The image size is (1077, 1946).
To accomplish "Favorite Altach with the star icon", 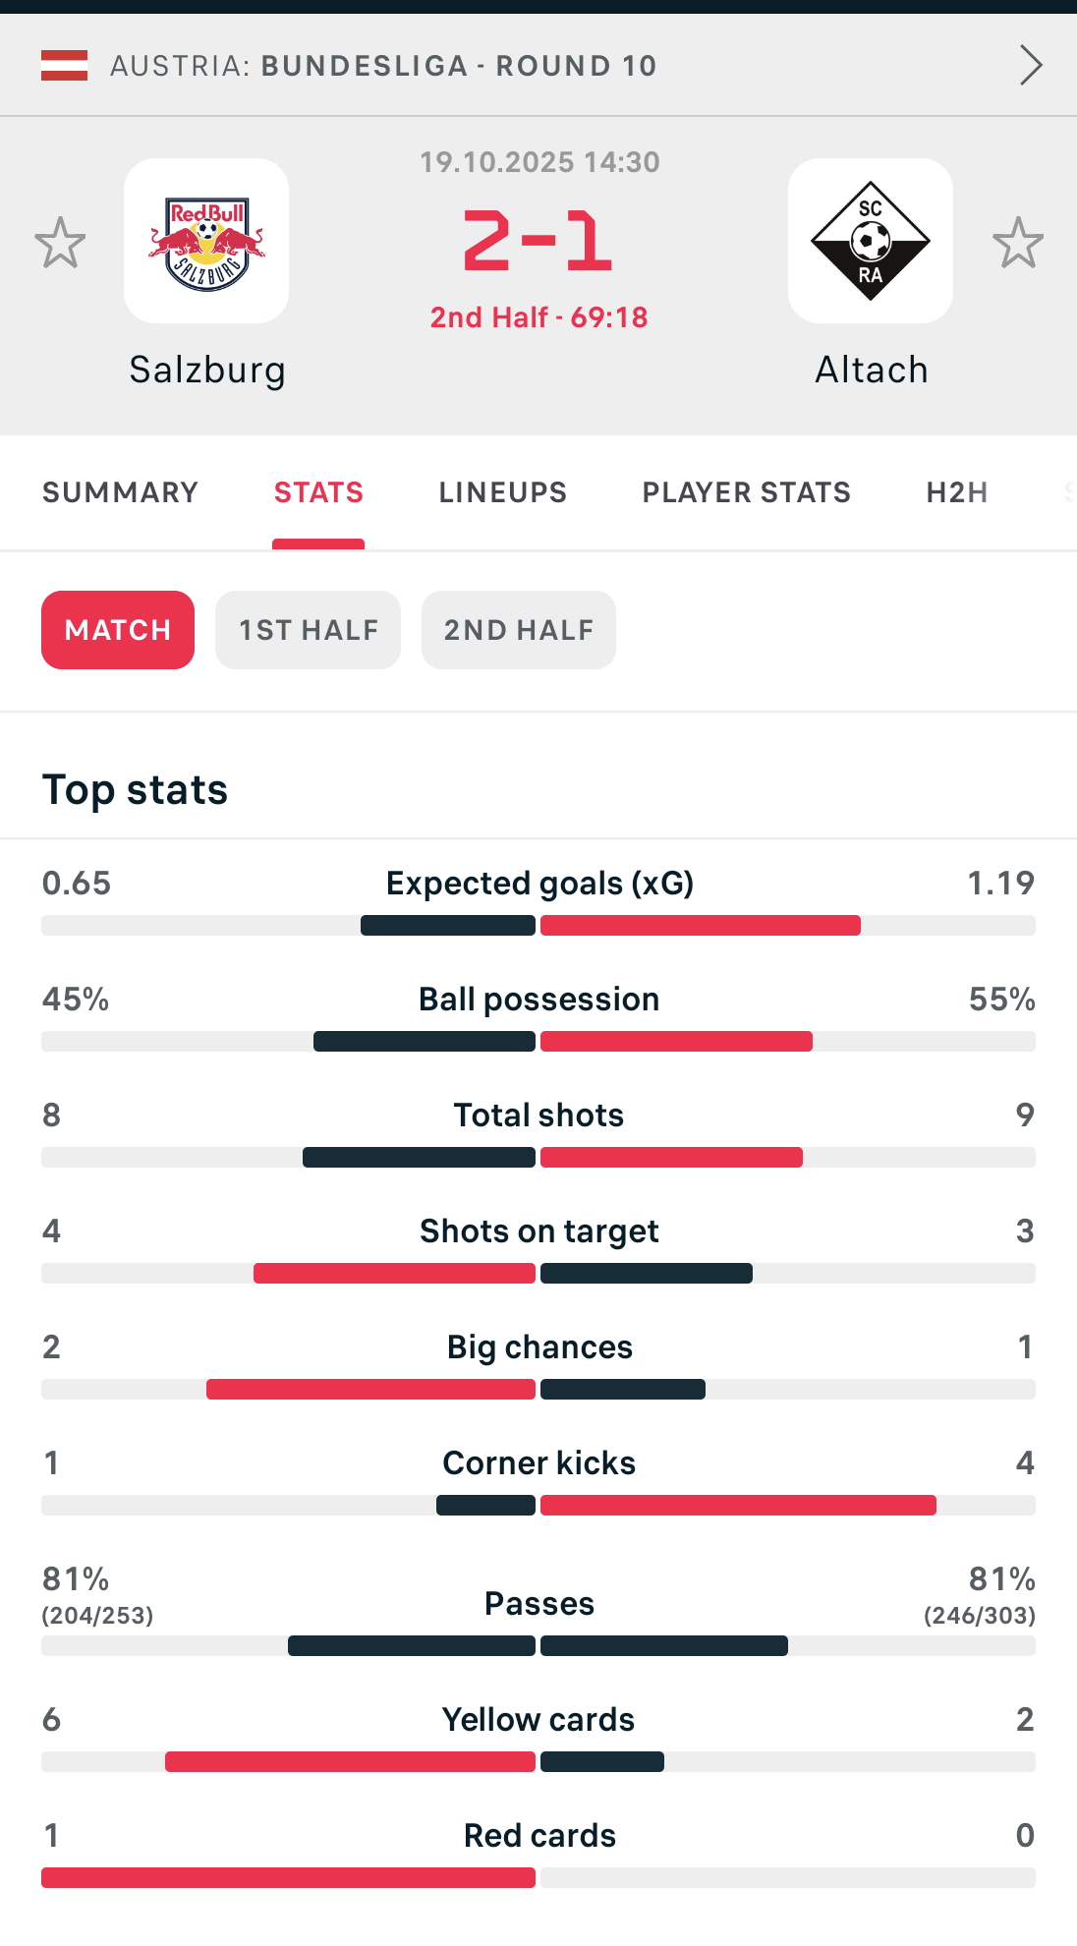I will point(1017,243).
